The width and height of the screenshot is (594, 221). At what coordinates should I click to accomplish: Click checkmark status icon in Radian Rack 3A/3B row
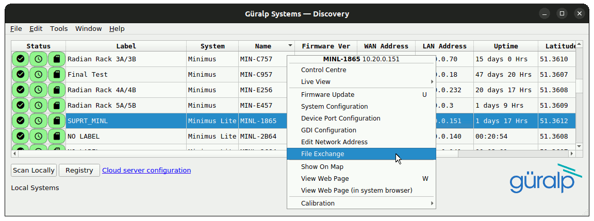[21, 59]
